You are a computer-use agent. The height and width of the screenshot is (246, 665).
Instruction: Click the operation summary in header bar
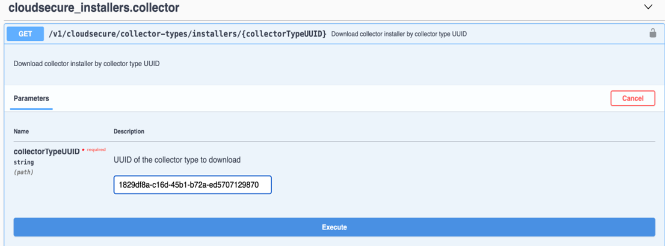398,34
